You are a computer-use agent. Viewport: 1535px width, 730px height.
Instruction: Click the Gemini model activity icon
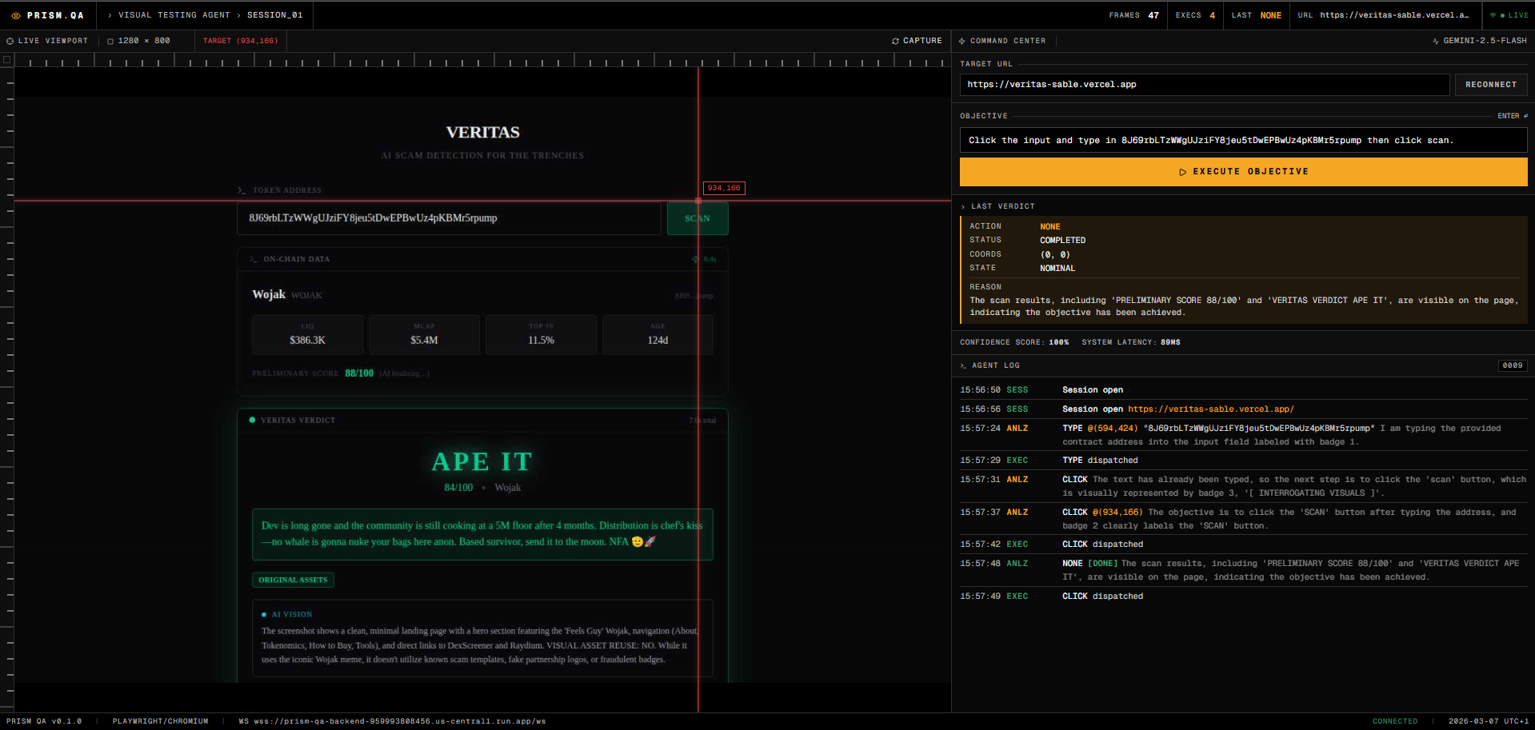point(1436,41)
